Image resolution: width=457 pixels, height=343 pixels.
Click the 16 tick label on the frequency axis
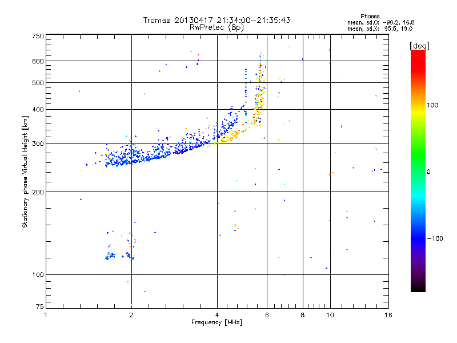[387, 316]
